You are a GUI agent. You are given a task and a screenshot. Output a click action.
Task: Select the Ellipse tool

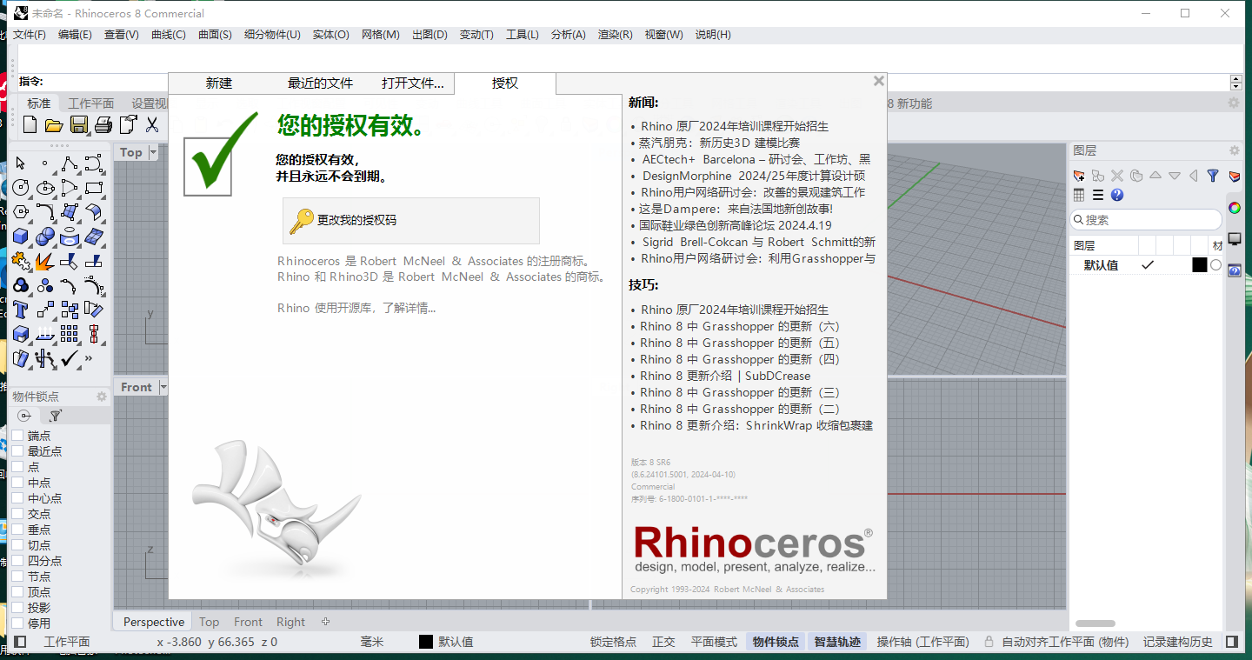[x=45, y=188]
